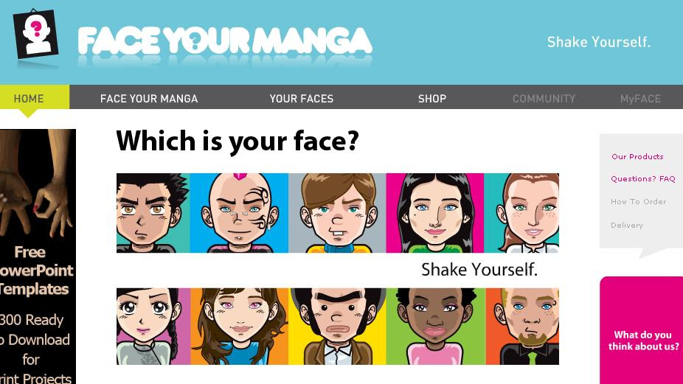Open the YOUR FACES menu item
Viewport: 683px width, 384px height.
point(302,99)
